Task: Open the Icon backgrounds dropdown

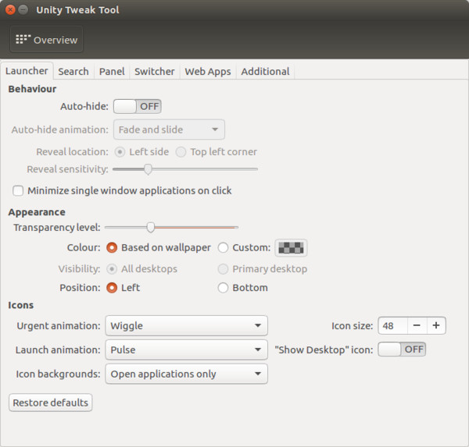Action: point(186,374)
